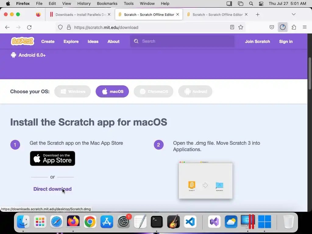Open the Firefox hamburger application menu

[x=305, y=27]
